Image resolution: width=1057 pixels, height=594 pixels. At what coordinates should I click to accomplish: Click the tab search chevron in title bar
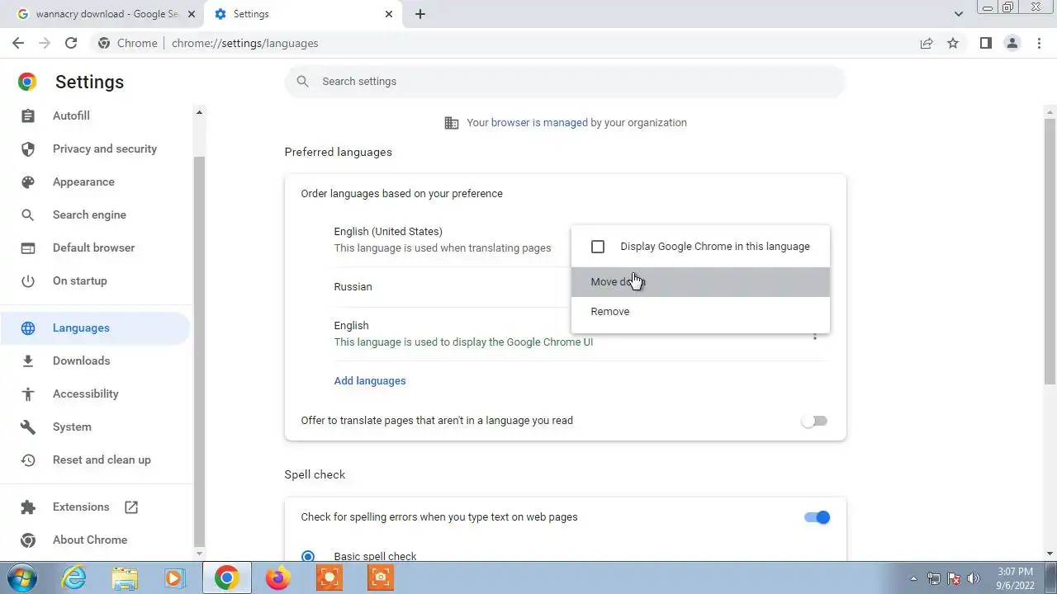point(959,14)
